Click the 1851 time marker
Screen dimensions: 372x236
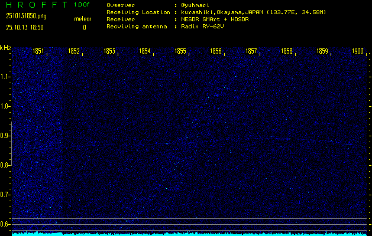[x=38, y=51]
